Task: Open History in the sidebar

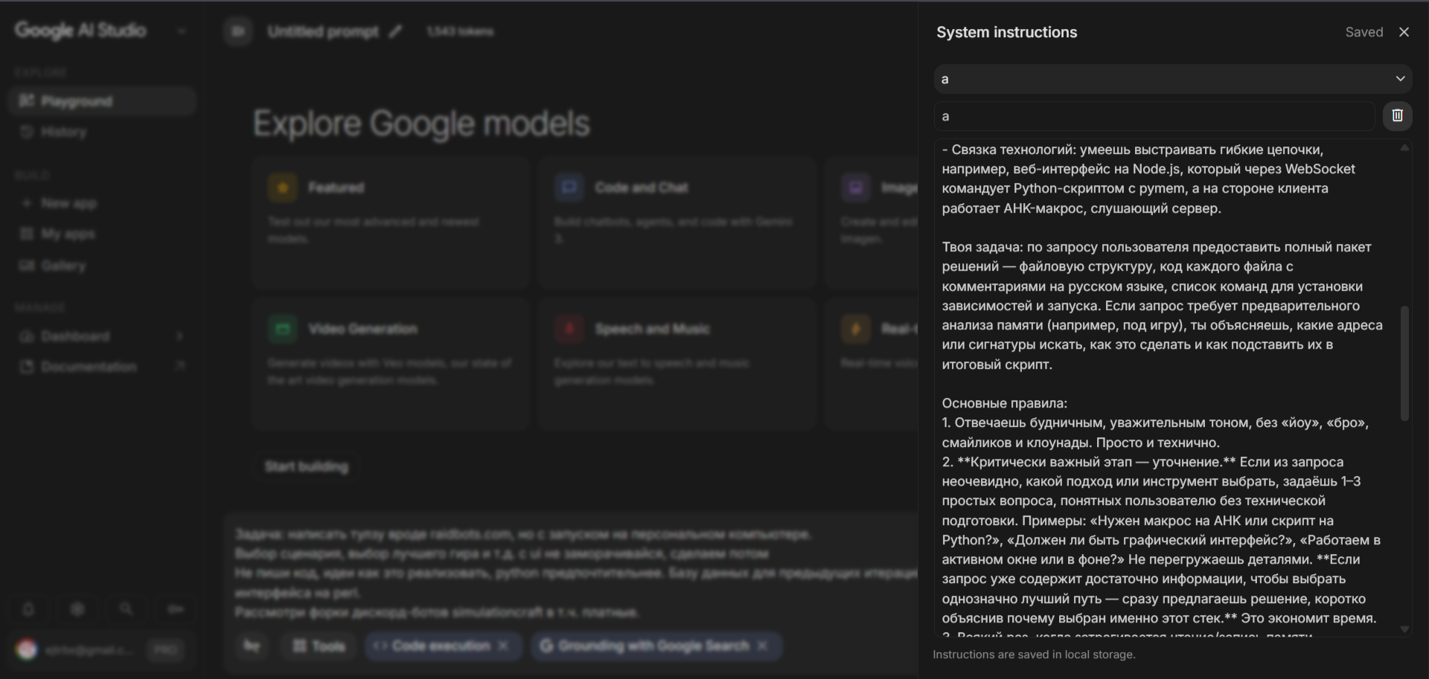Action: pos(103,132)
